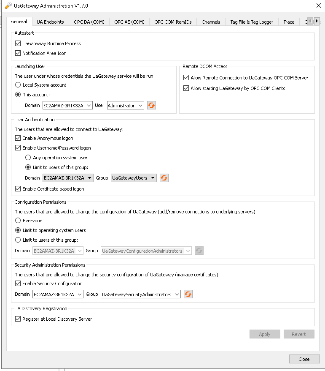Image resolution: width=325 pixels, height=371 pixels.
Task: Click refresh icon next to Launching User Administrator
Action: pos(151,106)
